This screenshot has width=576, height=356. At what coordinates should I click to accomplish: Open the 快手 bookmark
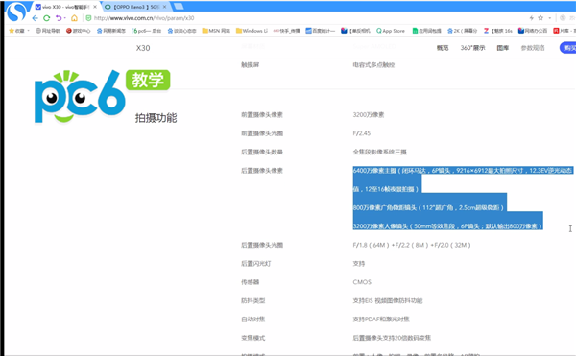(286, 31)
